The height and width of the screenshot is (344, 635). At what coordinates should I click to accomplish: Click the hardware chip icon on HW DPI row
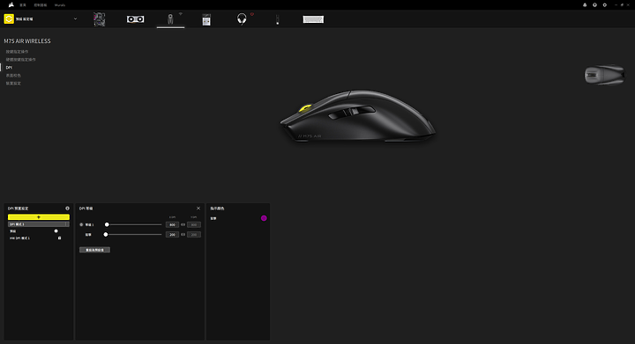[60, 238]
